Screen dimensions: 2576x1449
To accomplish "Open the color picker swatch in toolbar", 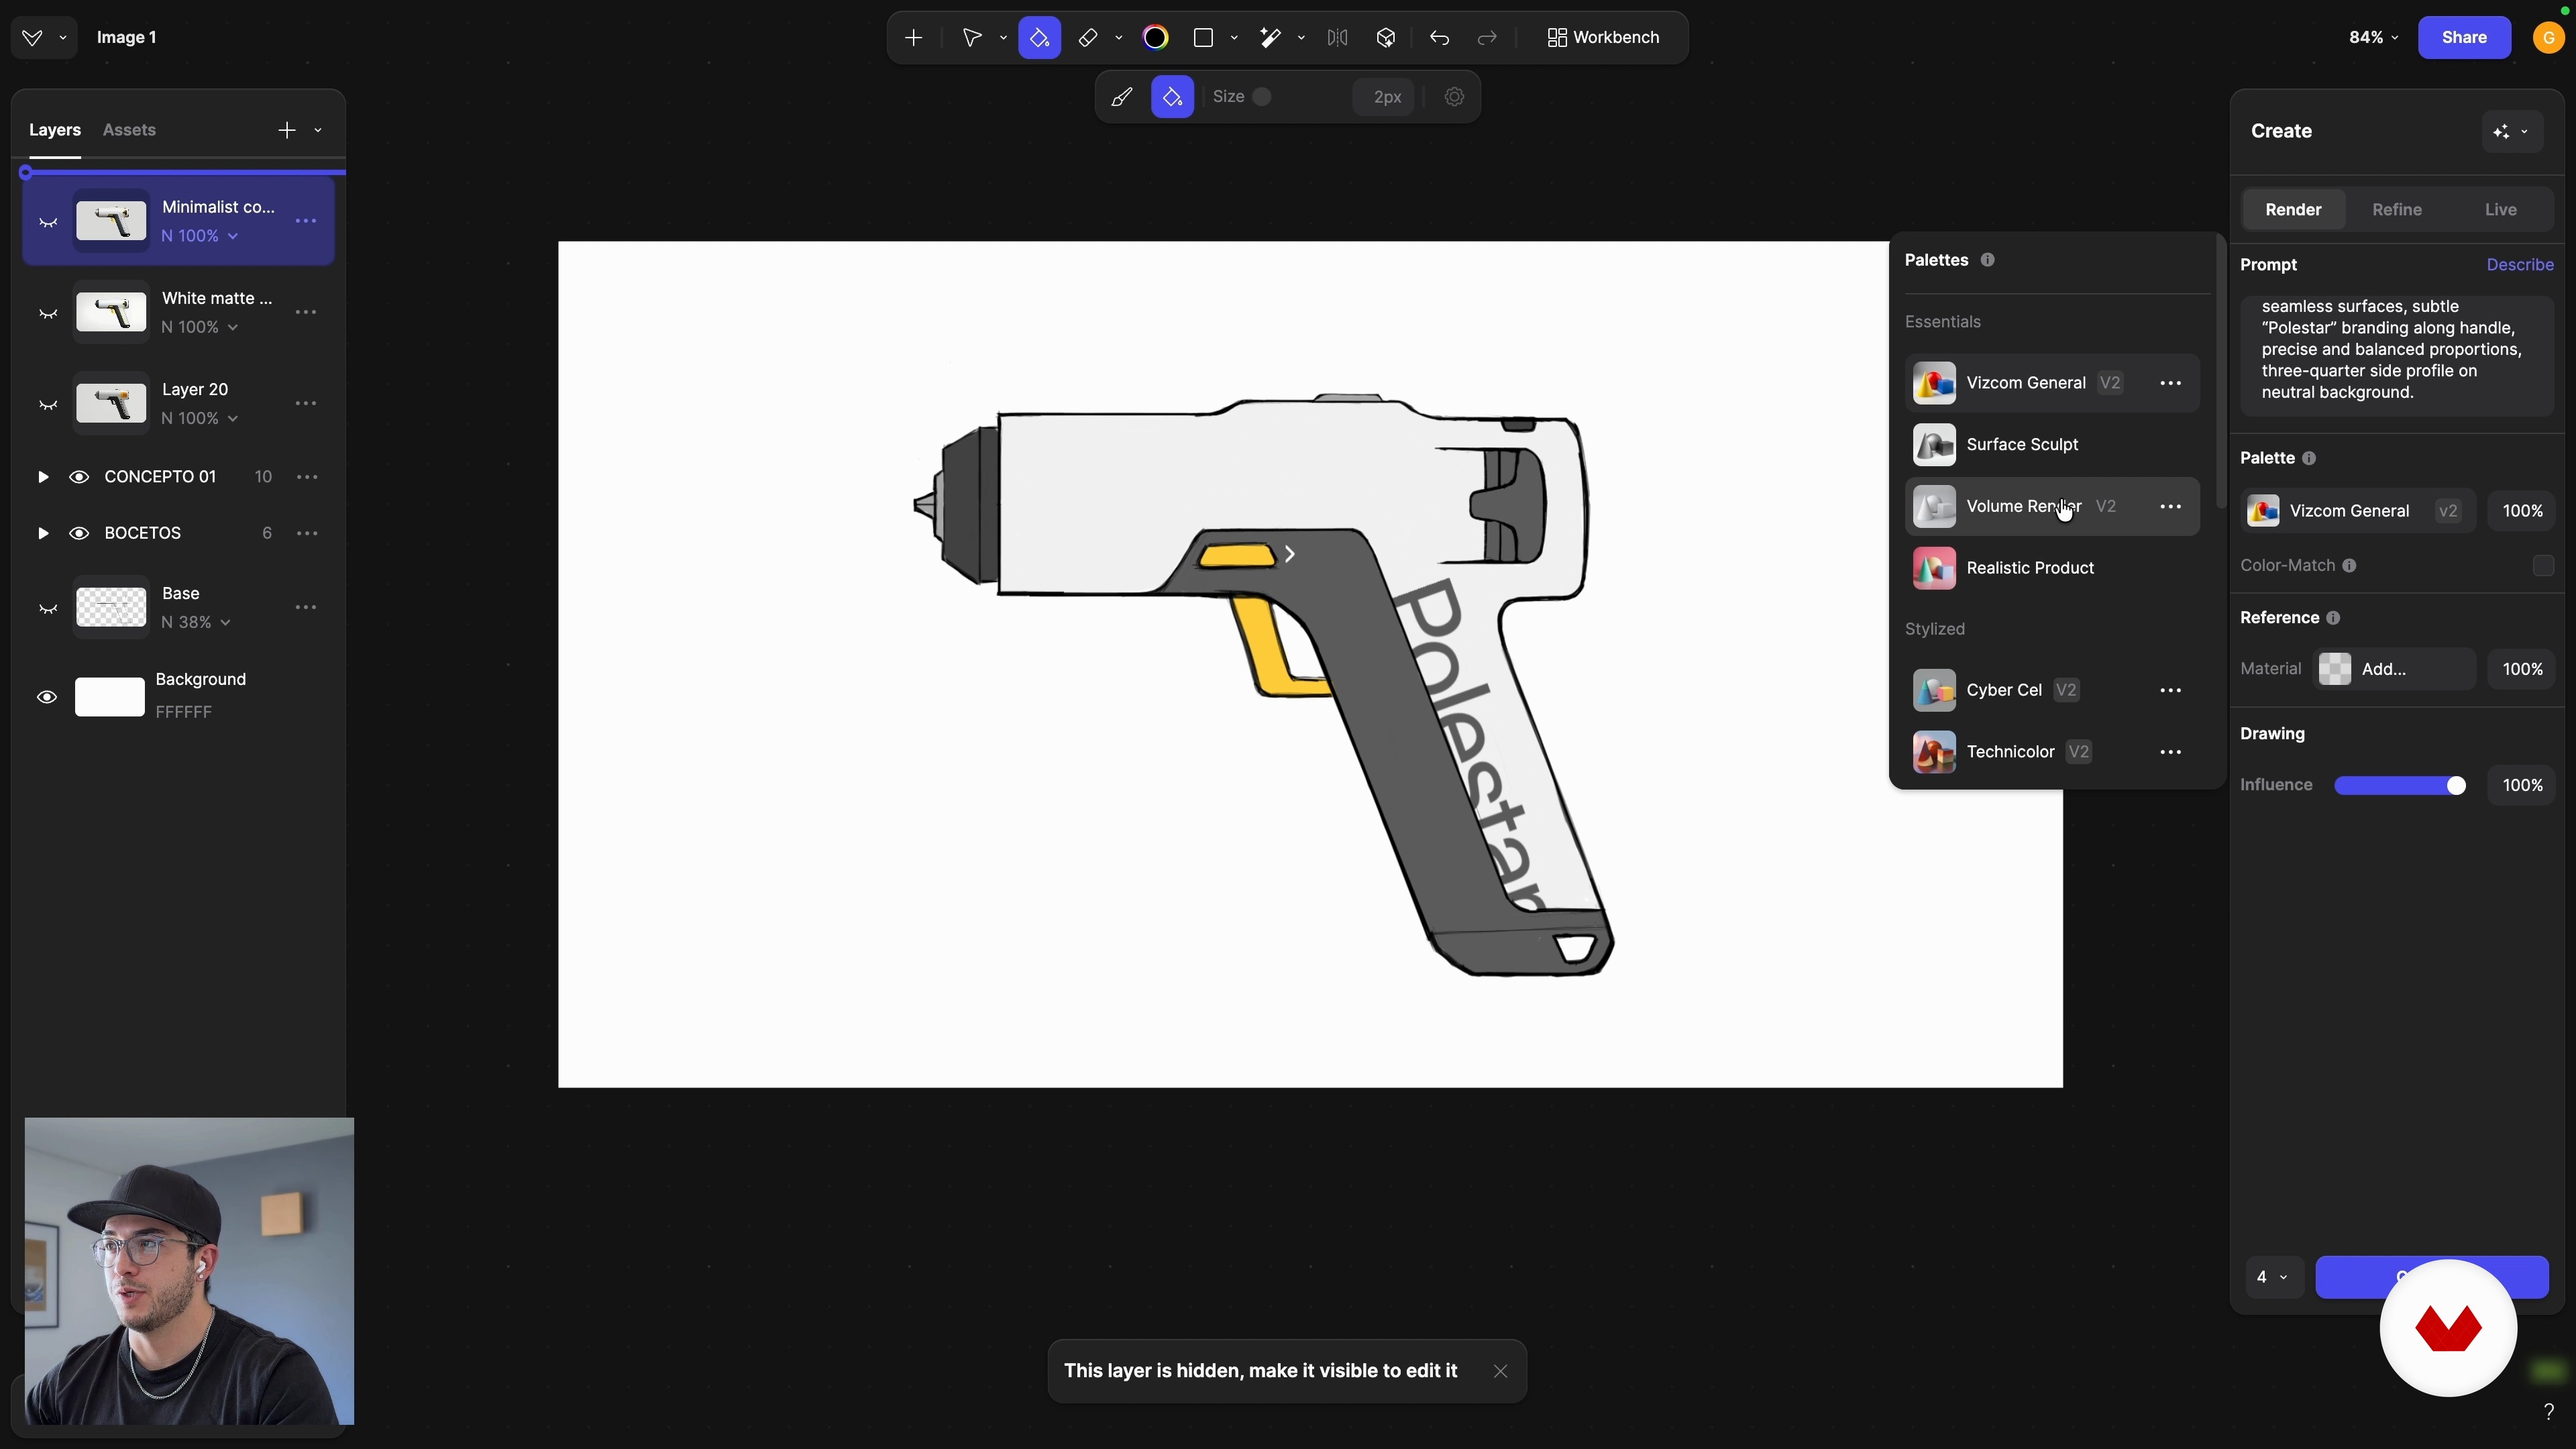I will pos(1155,38).
